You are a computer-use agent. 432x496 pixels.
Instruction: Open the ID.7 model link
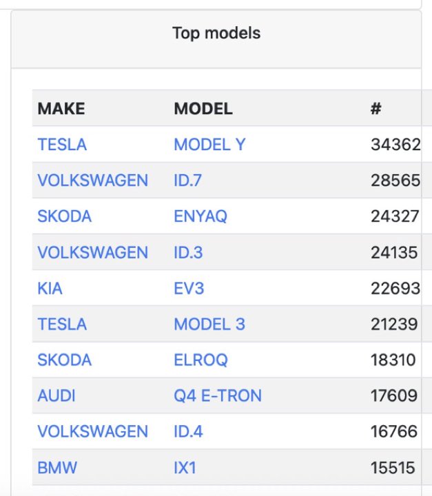(x=187, y=180)
